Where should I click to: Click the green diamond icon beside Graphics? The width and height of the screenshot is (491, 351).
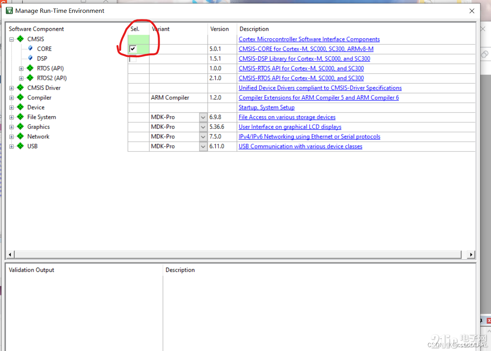[x=20, y=127]
